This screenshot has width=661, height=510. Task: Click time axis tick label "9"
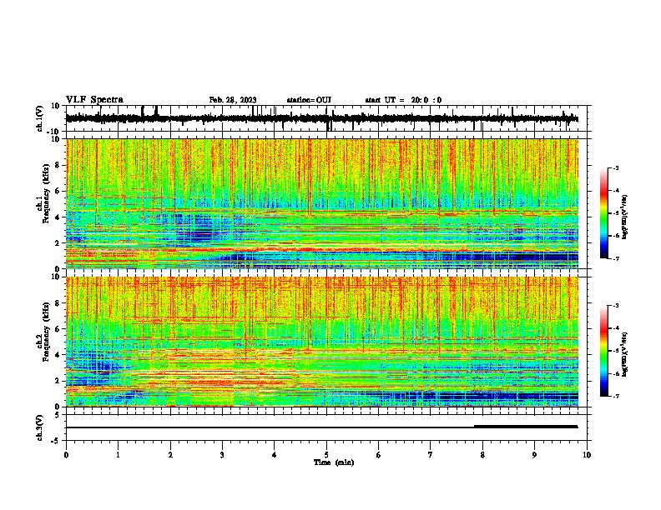coord(534,455)
